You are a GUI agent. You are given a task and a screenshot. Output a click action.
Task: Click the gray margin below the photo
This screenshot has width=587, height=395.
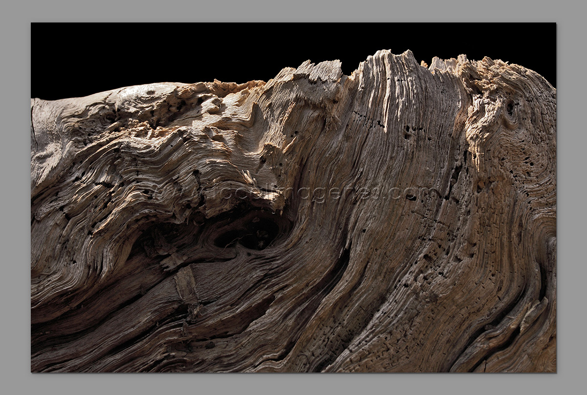[293, 384]
